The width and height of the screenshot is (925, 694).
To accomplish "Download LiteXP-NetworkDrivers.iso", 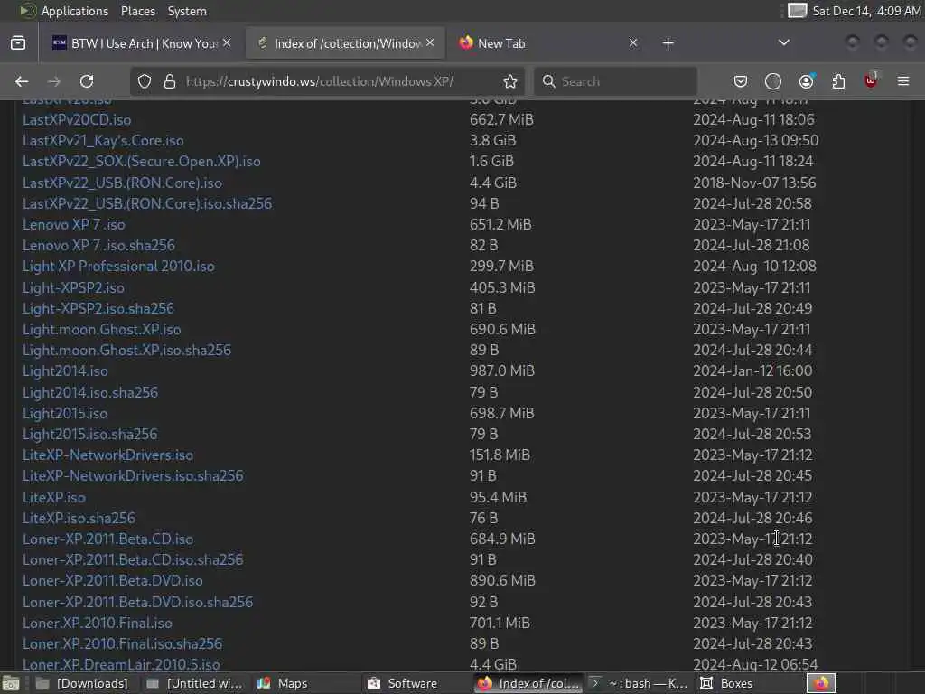I will coord(108,455).
